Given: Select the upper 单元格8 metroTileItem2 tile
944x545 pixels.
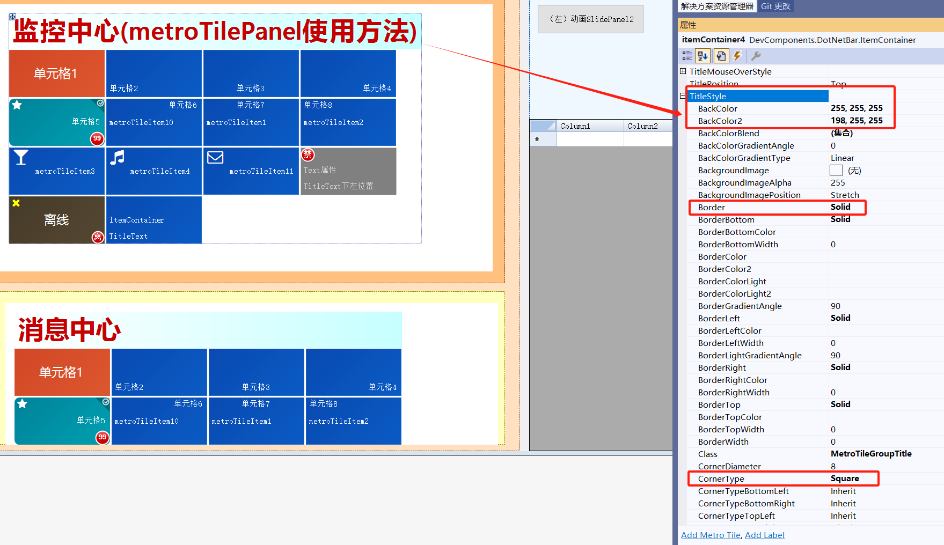Looking at the screenshot, I should point(348,122).
